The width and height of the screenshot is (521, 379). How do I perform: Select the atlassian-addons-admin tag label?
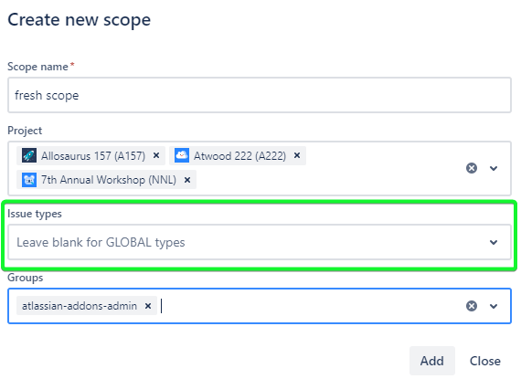point(80,306)
